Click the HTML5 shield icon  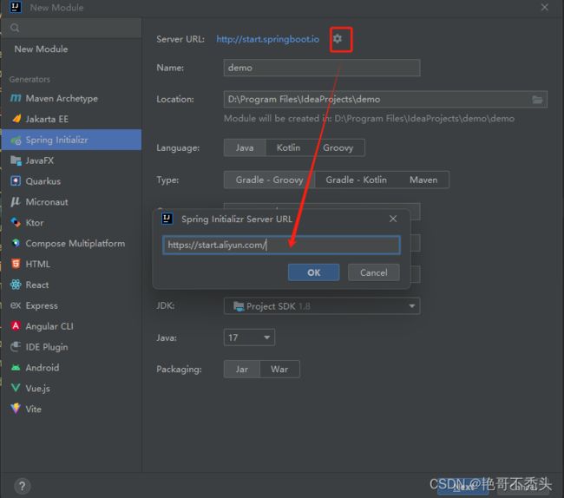(x=16, y=264)
